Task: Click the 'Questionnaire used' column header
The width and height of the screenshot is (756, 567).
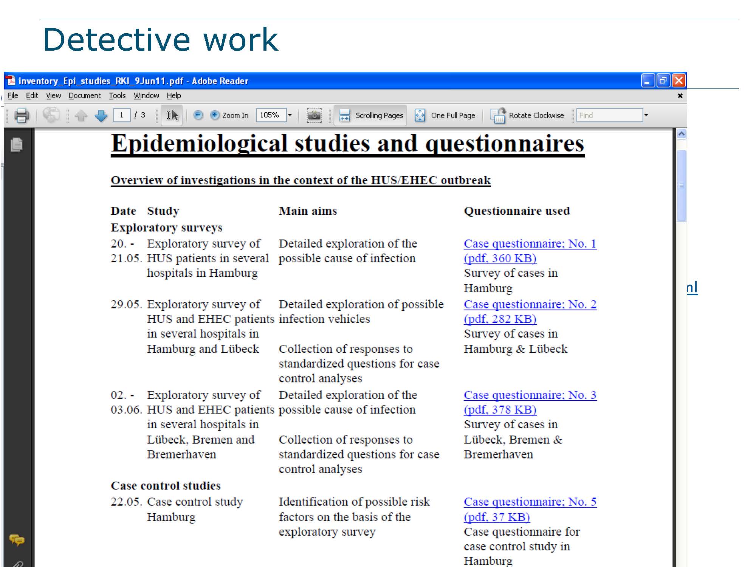Action: pos(517,211)
